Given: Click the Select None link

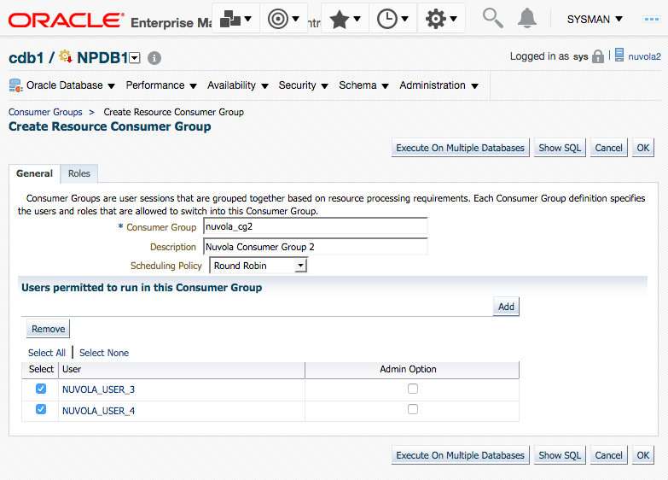Looking at the screenshot, I should click(104, 353).
